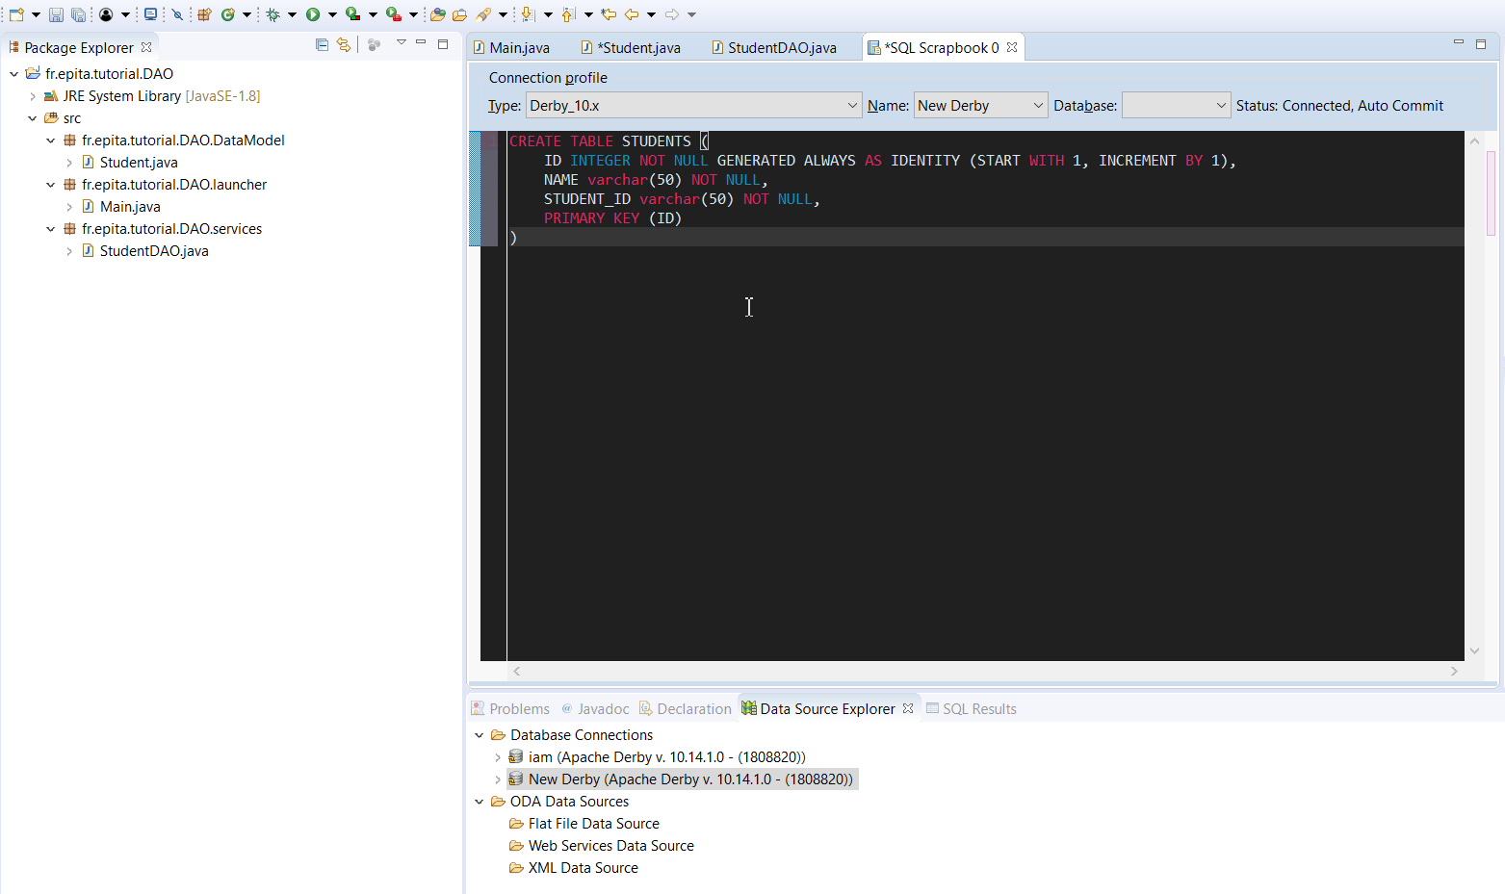
Task: Click the New Java Package icon
Action: tap(204, 14)
